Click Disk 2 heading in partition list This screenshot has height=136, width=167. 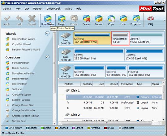pyautogui.click(x=75, y=115)
